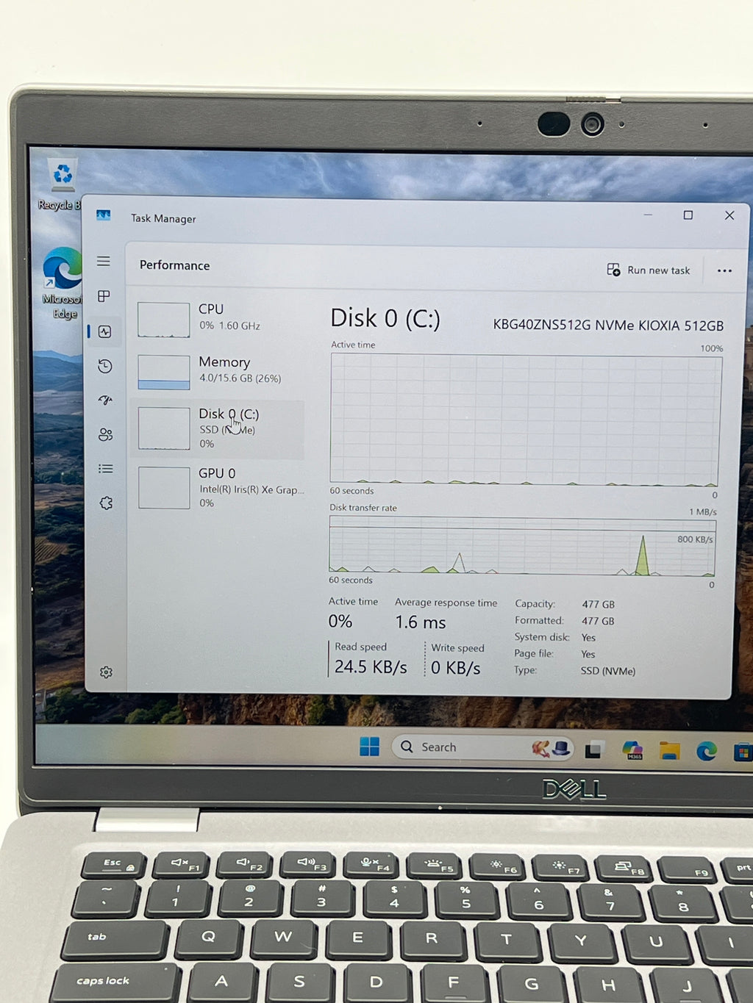753x1003 pixels.
Task: Click the CPU mini graph thumbnail
Action: point(164,320)
